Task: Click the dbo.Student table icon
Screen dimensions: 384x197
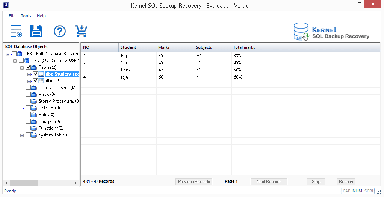Action: coord(41,74)
